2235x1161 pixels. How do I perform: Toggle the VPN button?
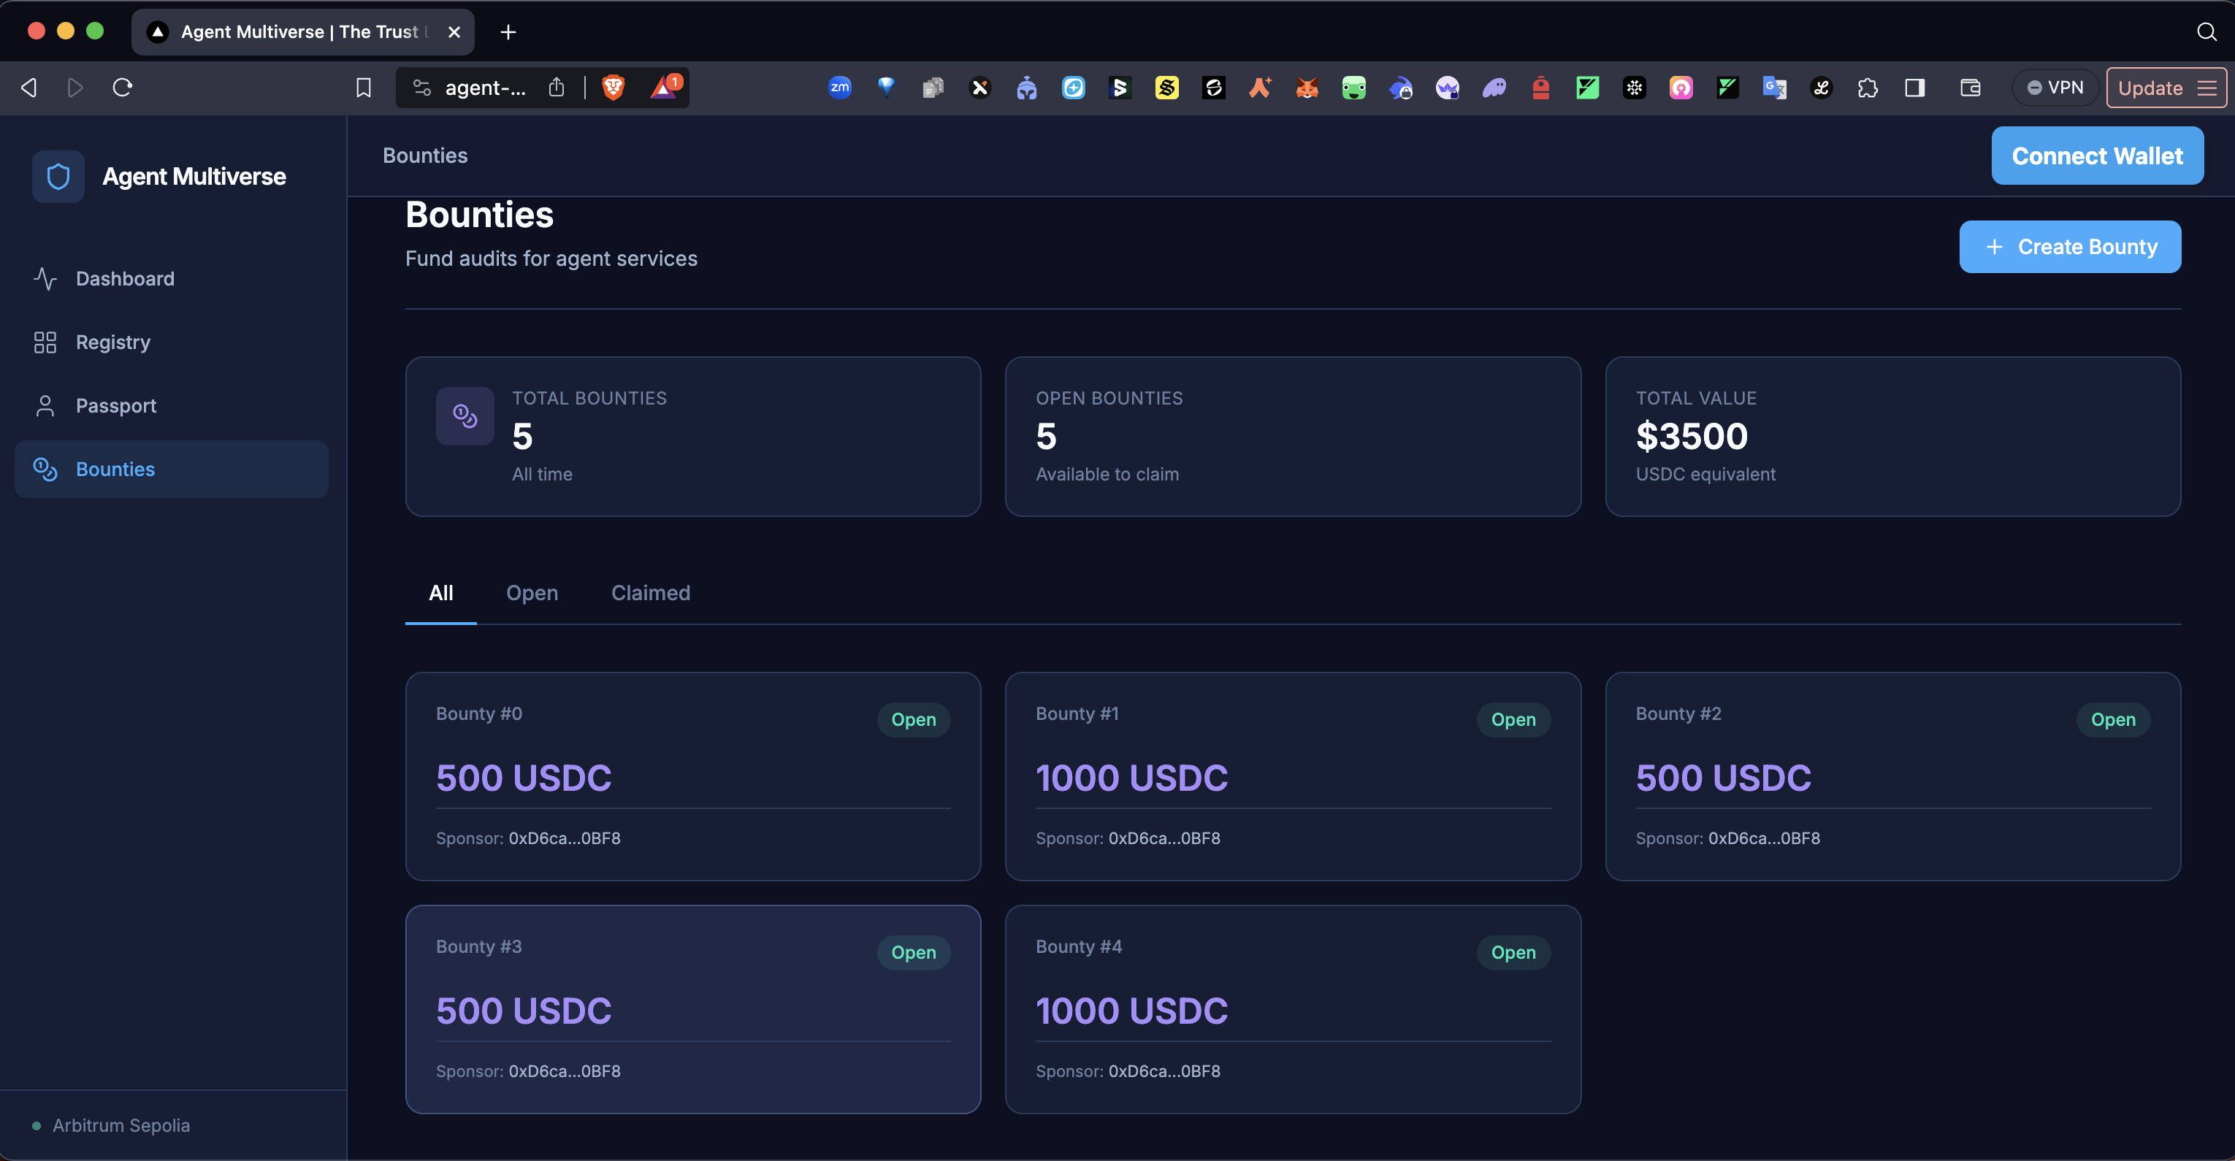(2055, 88)
